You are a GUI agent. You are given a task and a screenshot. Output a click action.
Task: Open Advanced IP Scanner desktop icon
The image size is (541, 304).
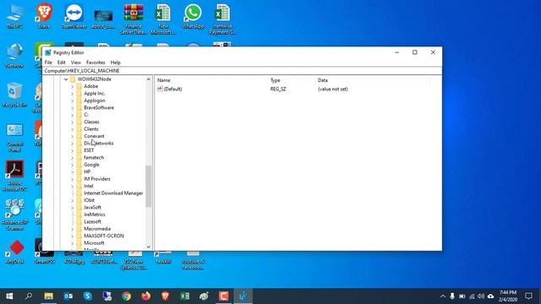(14, 214)
